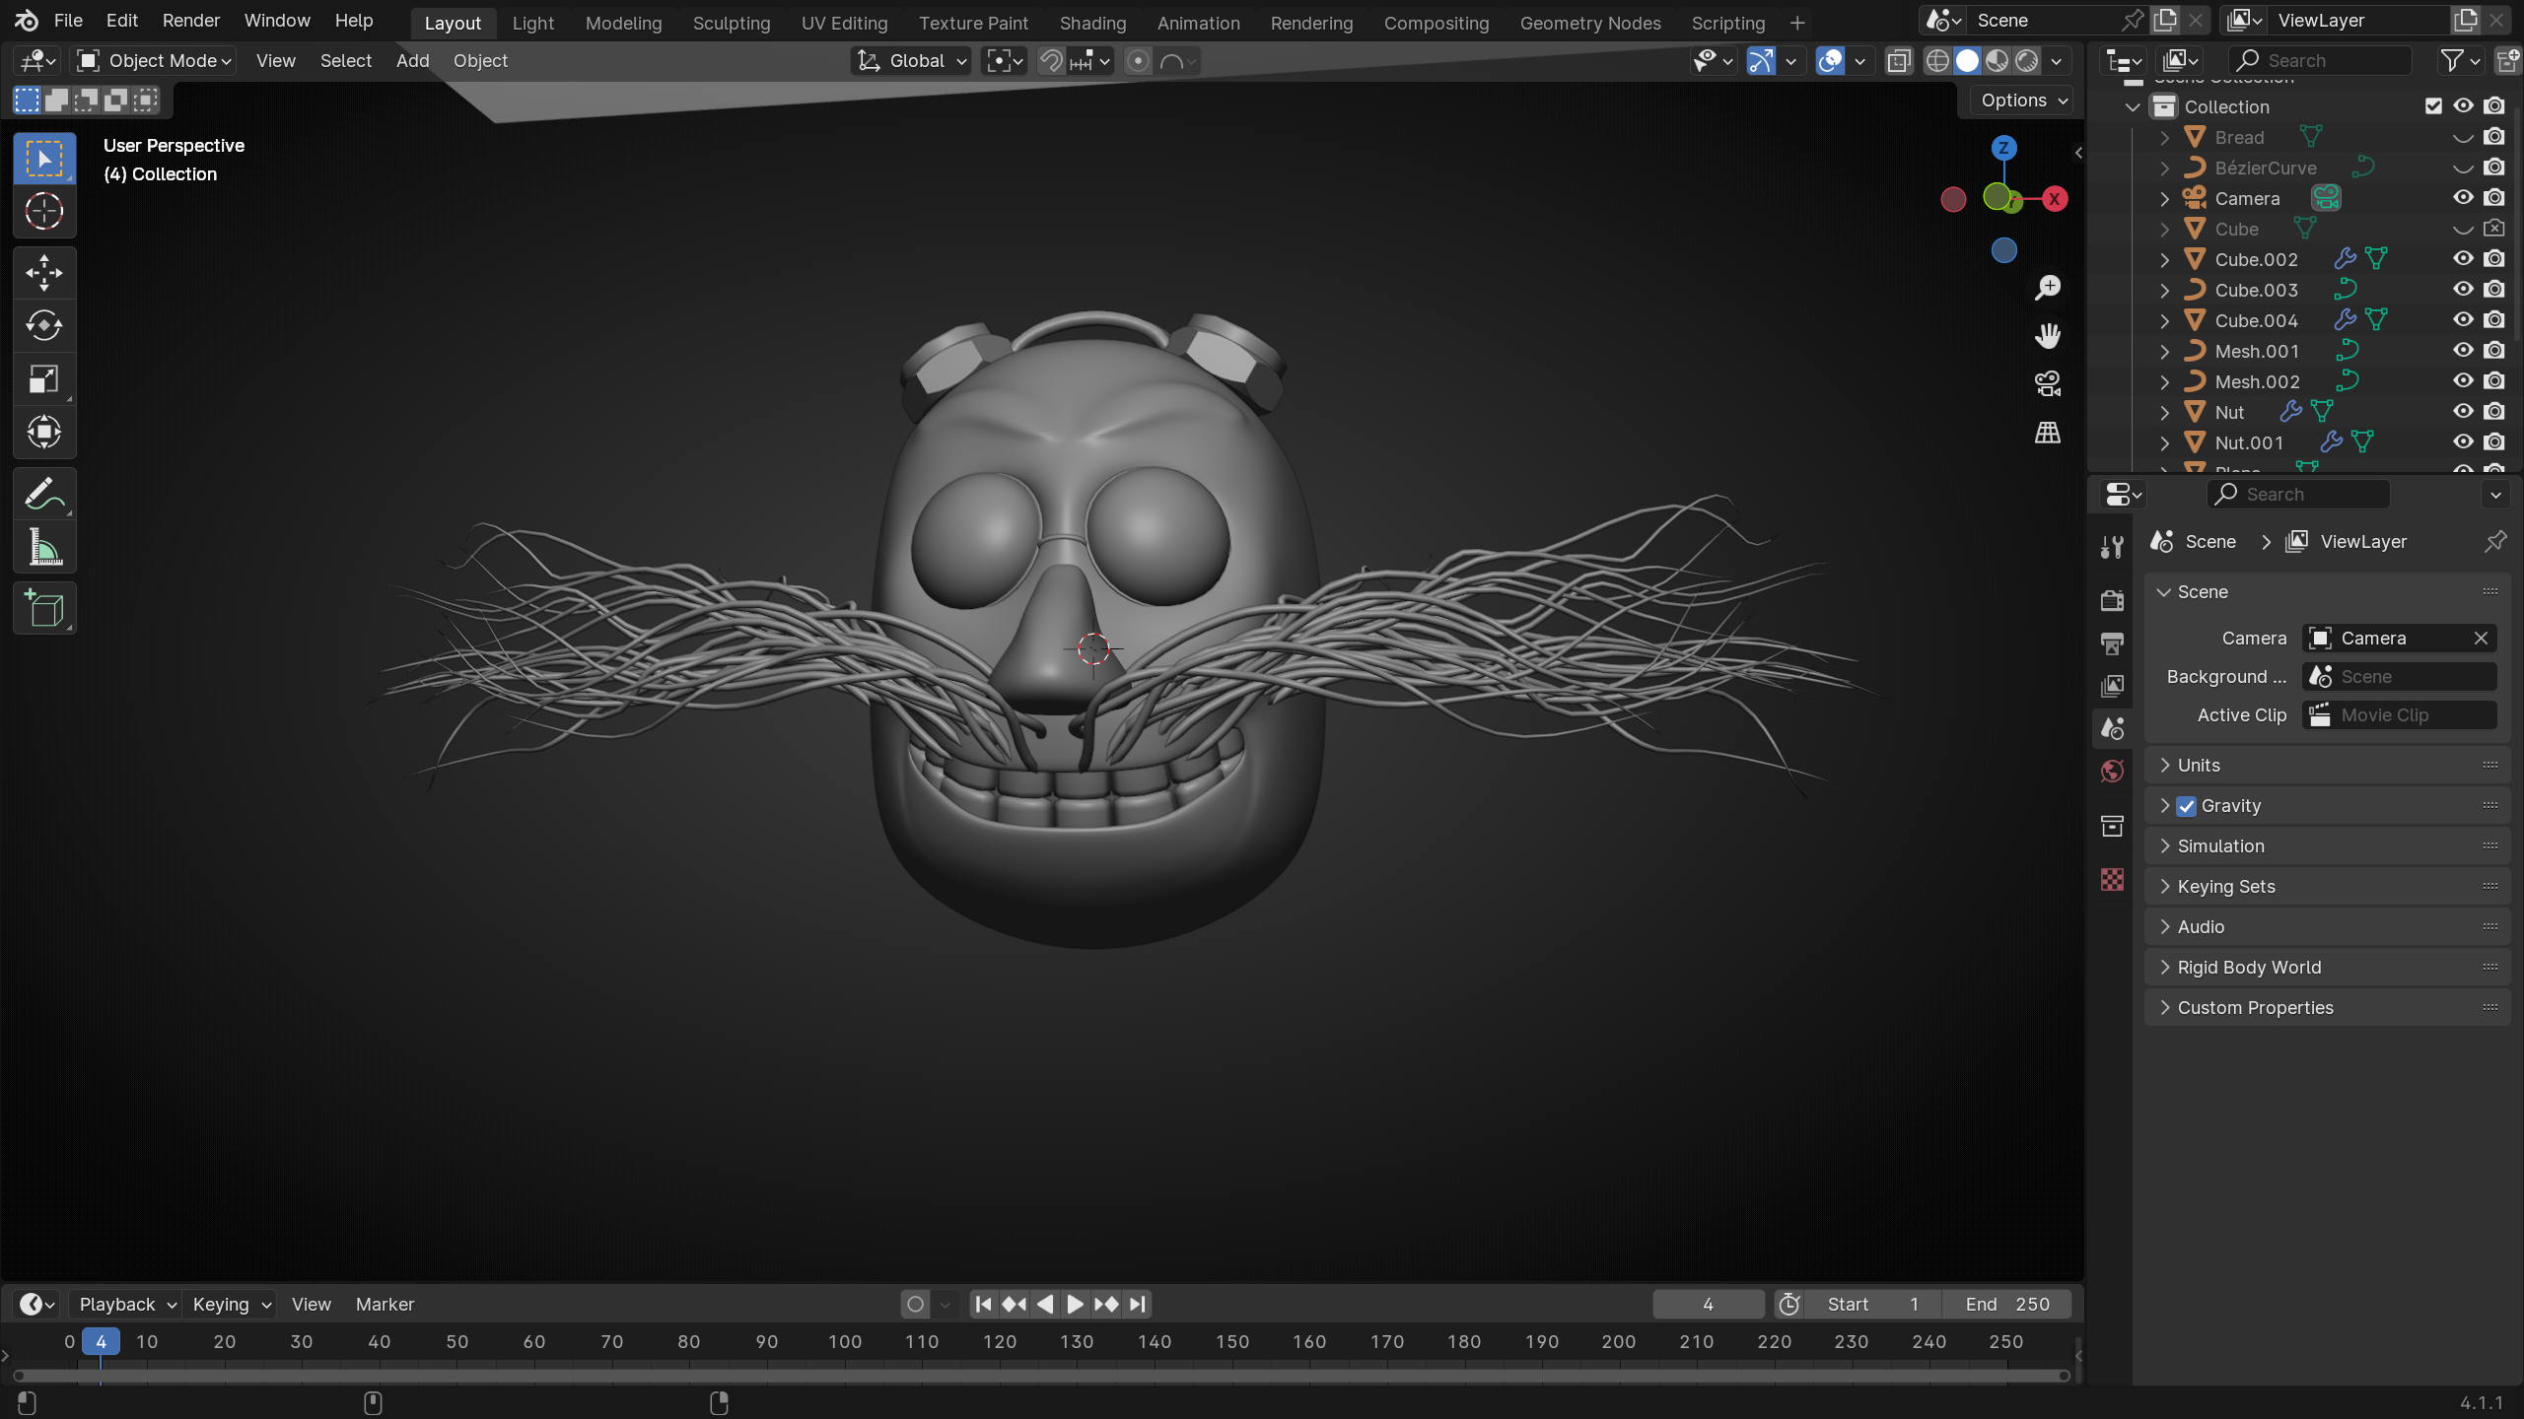Switch to Sculpting workspace tab

[732, 23]
